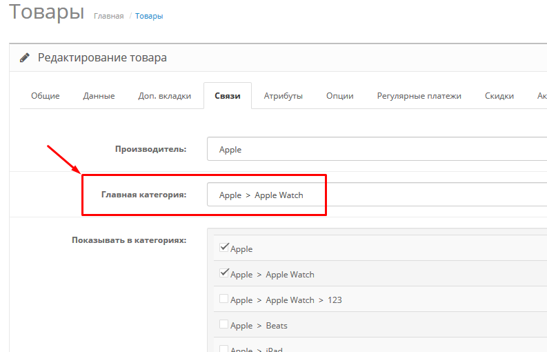
Task: Switch to the Данные tab
Action: 99,96
